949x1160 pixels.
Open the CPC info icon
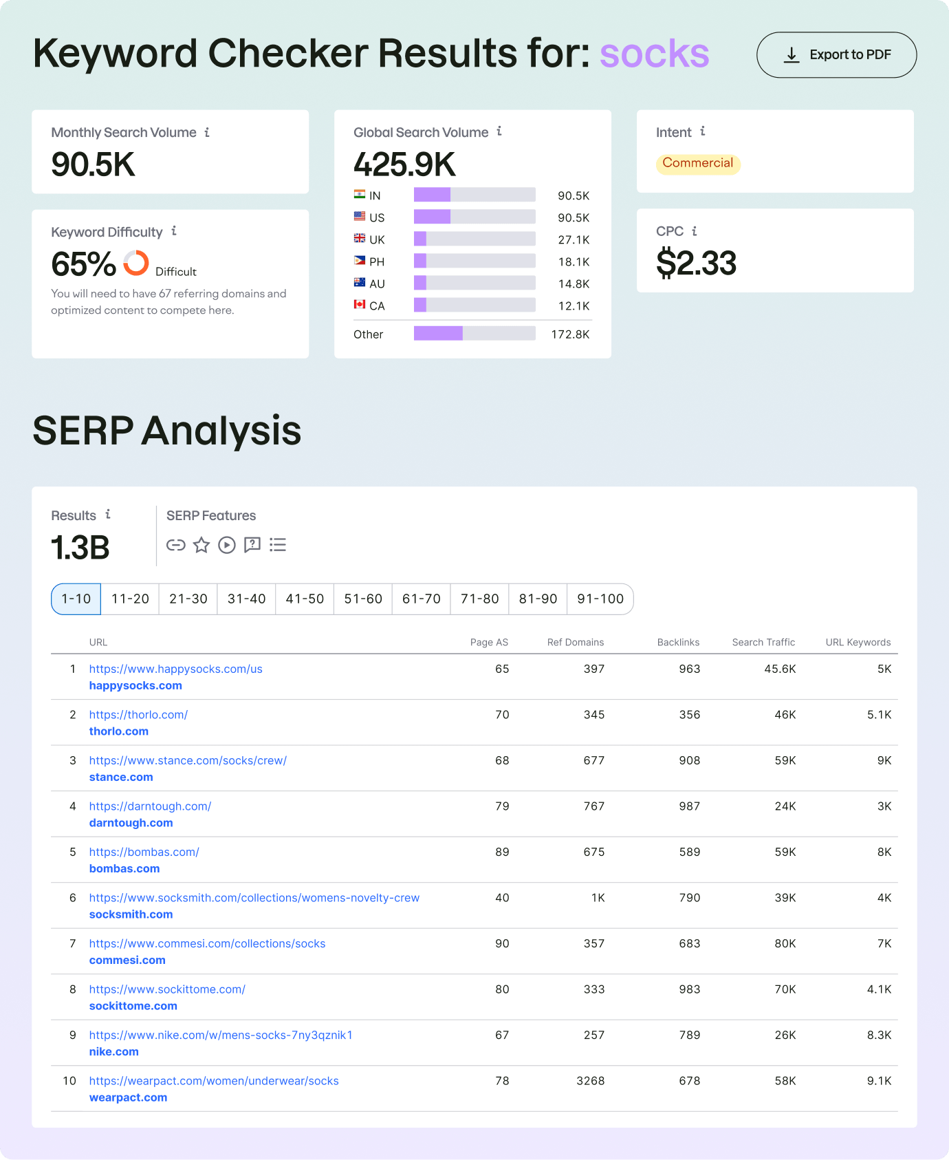tap(695, 231)
